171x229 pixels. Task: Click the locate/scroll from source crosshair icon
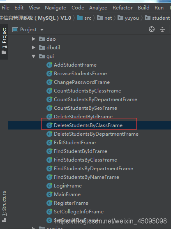[152, 29]
